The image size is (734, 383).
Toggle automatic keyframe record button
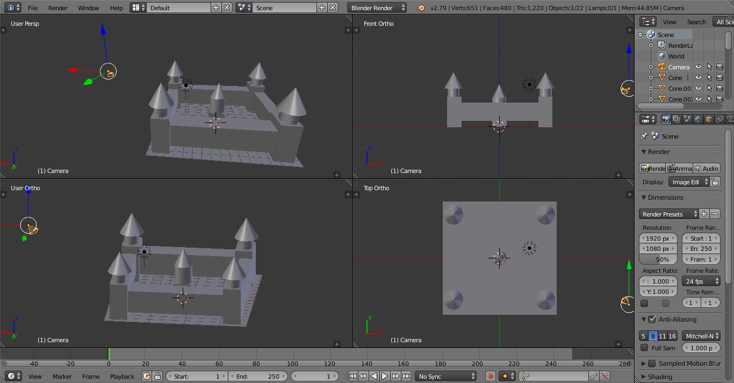point(490,376)
